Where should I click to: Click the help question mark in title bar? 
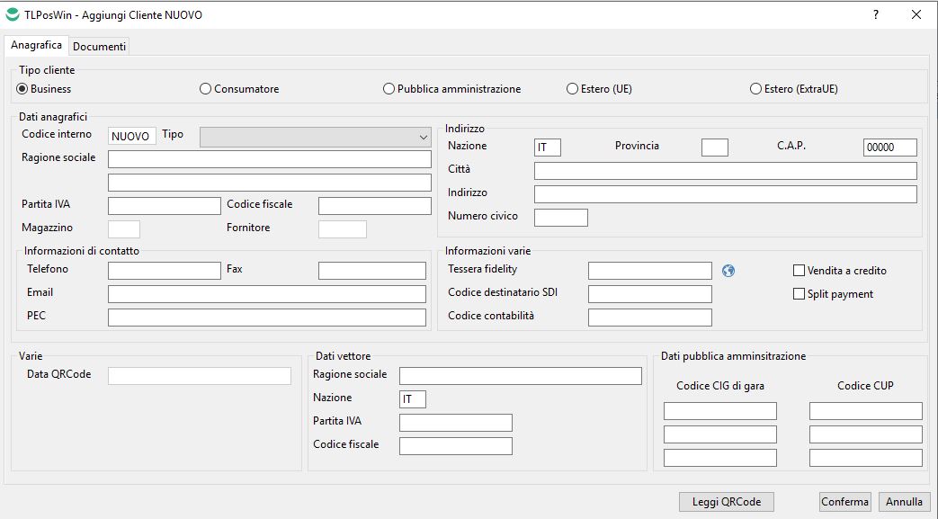tap(876, 14)
